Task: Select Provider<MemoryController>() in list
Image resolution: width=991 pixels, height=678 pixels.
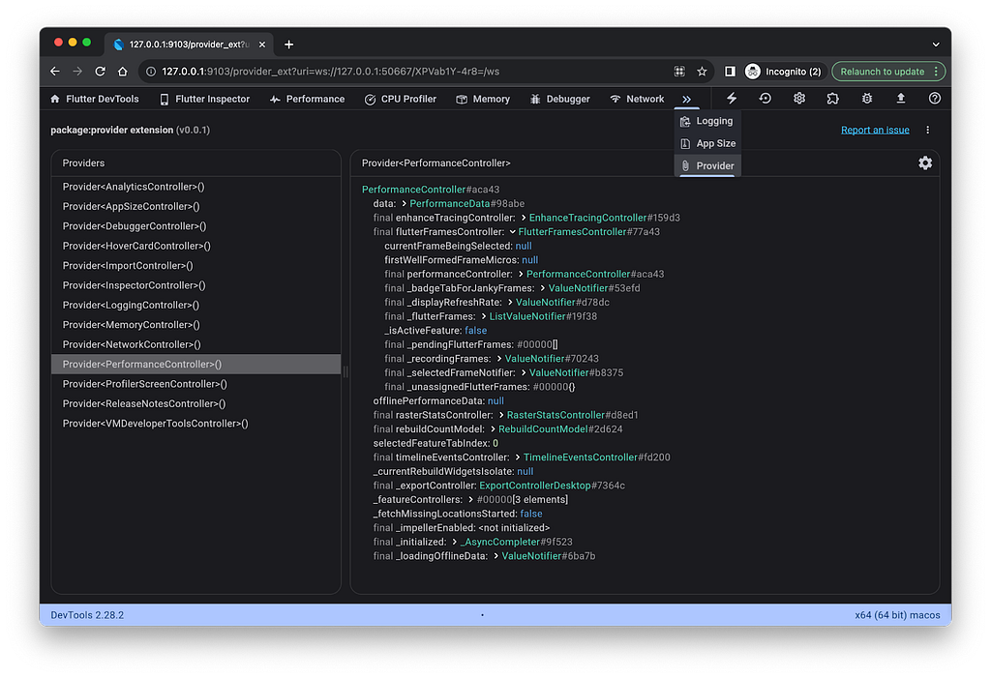Action: (x=195, y=325)
